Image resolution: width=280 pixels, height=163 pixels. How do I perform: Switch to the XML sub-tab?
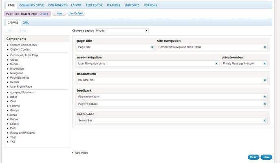pyautogui.click(x=26, y=23)
